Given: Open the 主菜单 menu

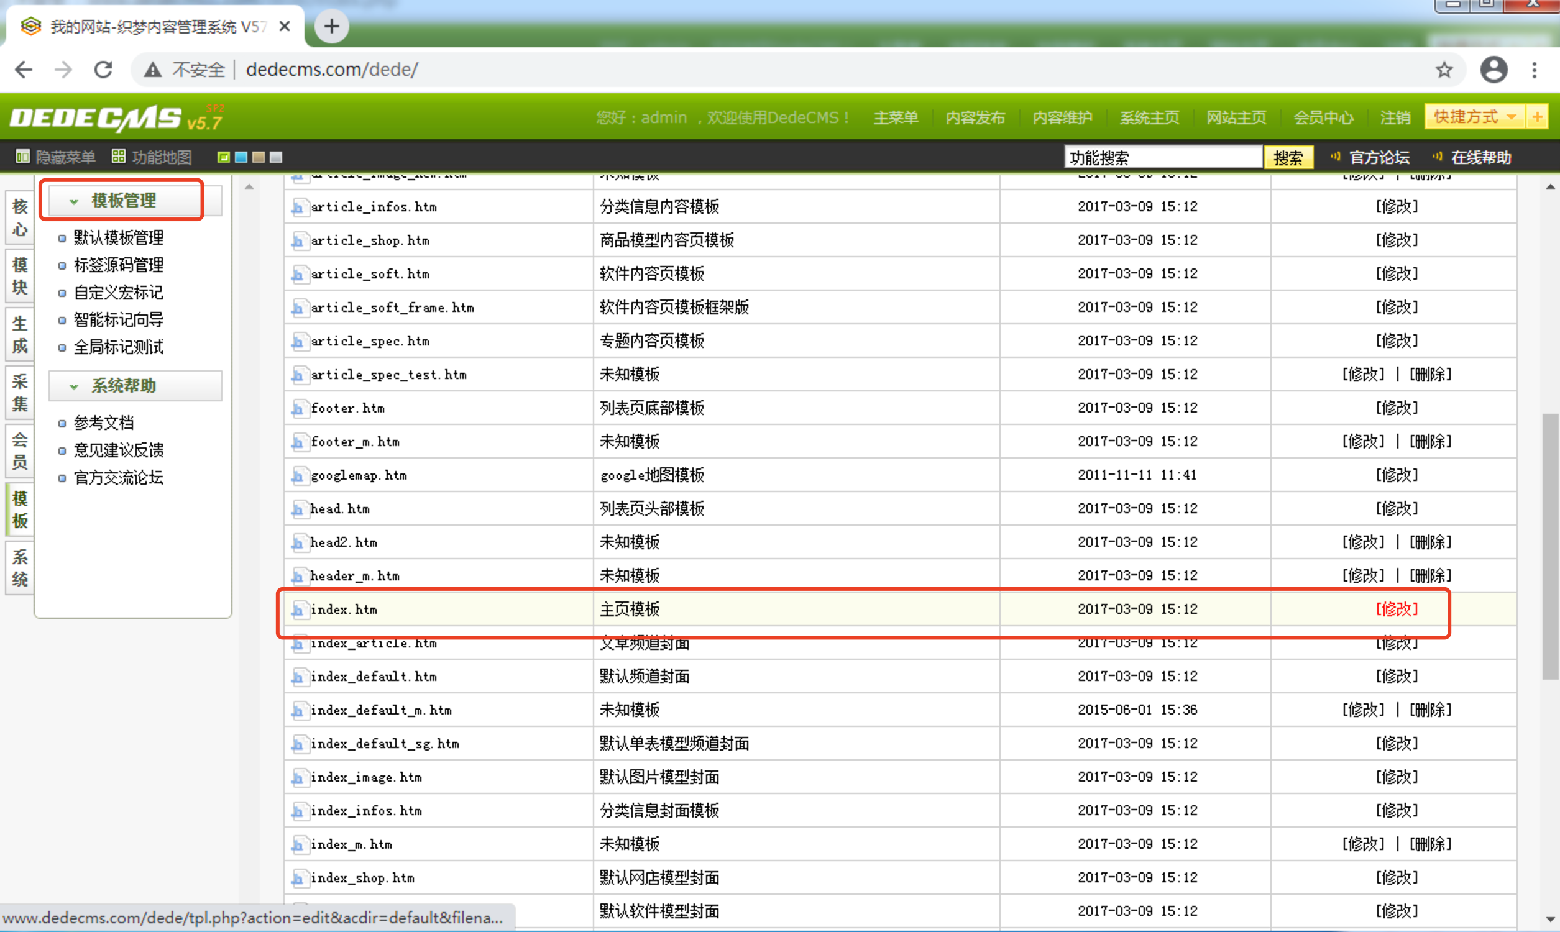Looking at the screenshot, I should tap(896, 117).
